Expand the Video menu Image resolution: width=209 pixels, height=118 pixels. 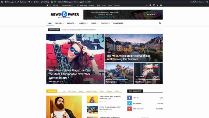(94, 23)
